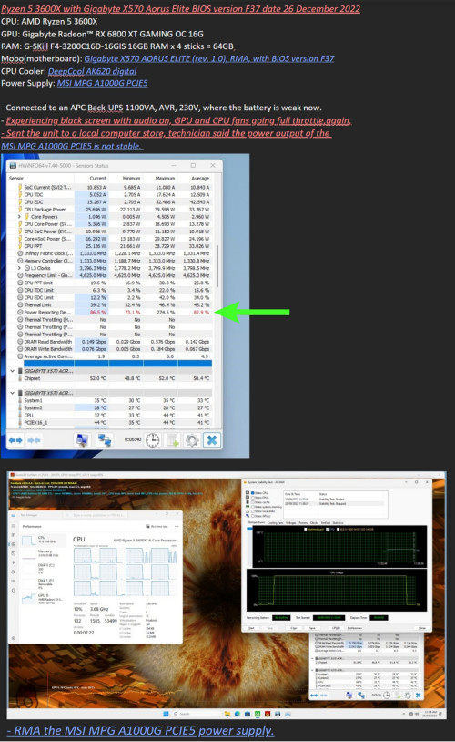Click the clock icon in the smaller HWiNFO window behind AIDA64
The image size is (455, 742).
click(x=387, y=696)
